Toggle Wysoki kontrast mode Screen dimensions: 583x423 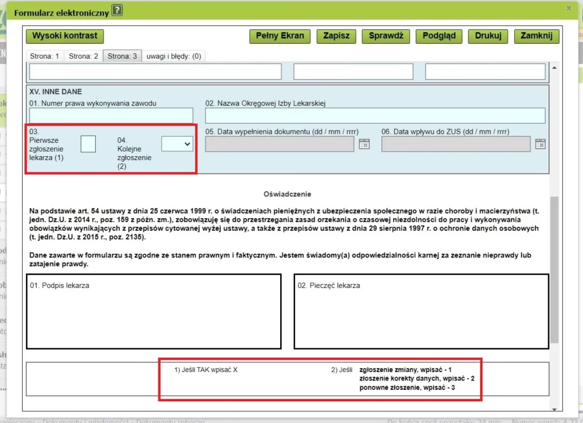(64, 36)
